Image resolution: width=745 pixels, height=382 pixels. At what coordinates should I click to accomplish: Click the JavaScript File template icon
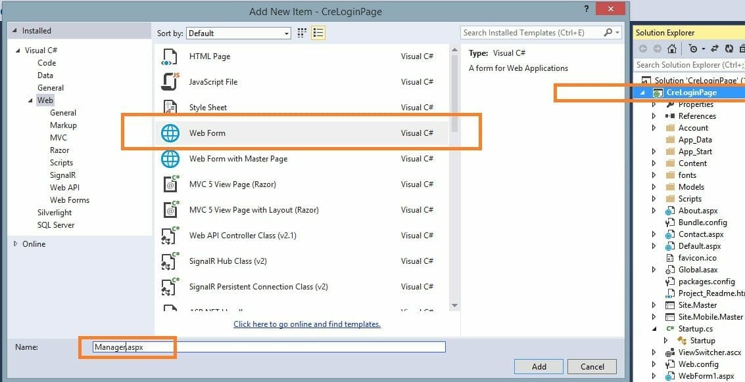click(x=170, y=82)
